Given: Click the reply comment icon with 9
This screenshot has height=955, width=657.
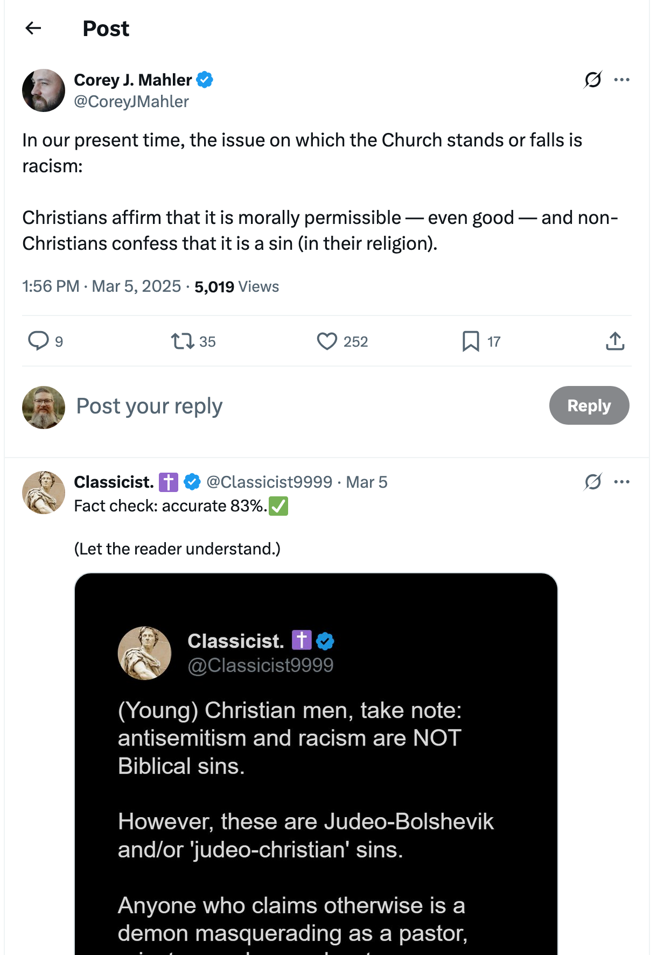Looking at the screenshot, I should [38, 341].
